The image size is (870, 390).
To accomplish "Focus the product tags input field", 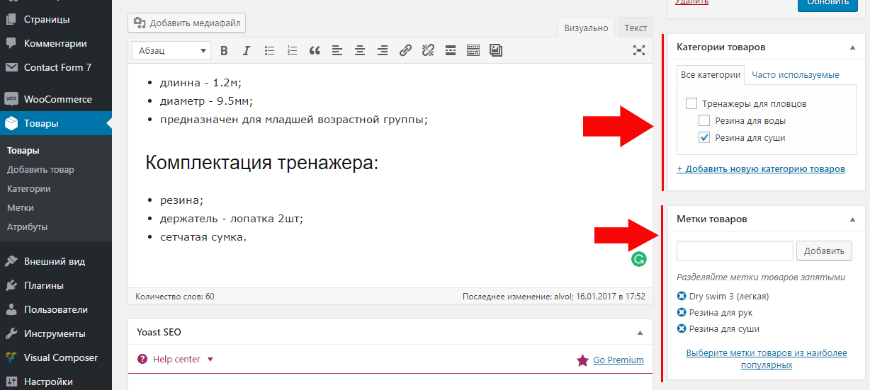I will click(x=735, y=251).
